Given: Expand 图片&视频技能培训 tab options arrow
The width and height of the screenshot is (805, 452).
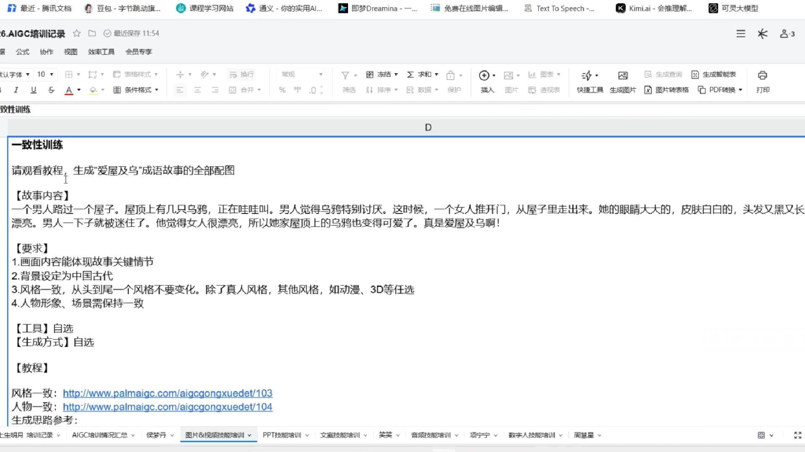Looking at the screenshot, I should click(249, 435).
